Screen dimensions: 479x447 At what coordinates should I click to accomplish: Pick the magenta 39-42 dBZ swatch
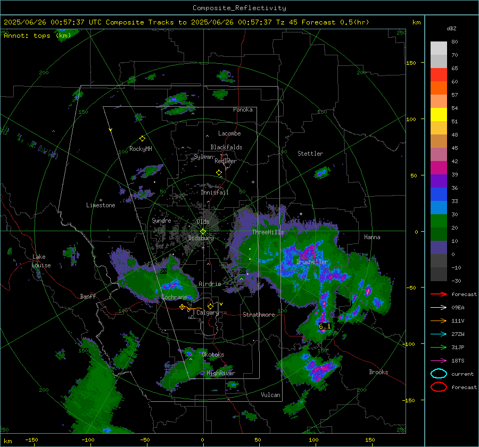439,168
